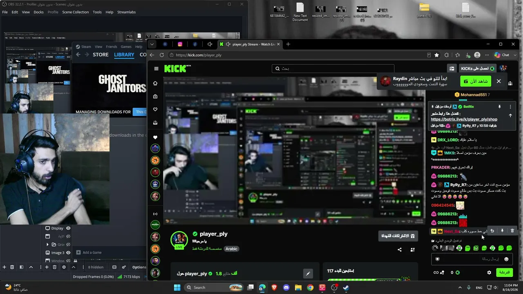Image resolution: width=523 pixels, height=294 pixels.
Task: Dismiss the Raydin live notification
Action: pyautogui.click(x=498, y=81)
